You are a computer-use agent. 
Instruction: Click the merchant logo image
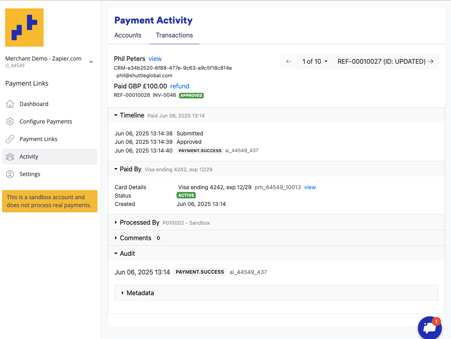[24, 27]
